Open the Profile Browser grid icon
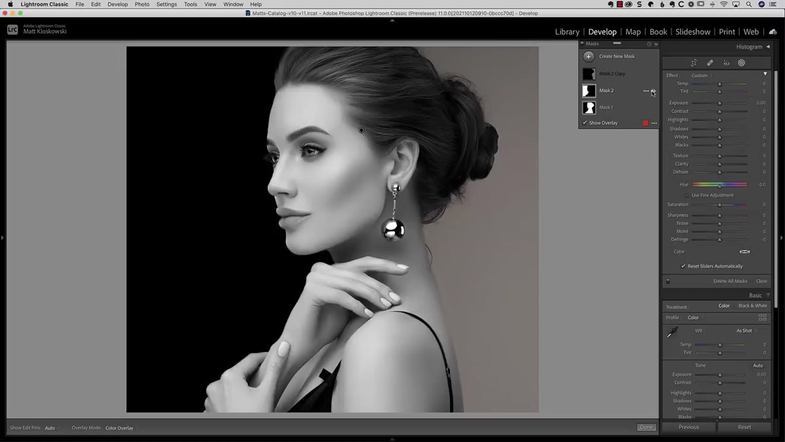Viewport: 785px width, 442px height. pos(762,318)
